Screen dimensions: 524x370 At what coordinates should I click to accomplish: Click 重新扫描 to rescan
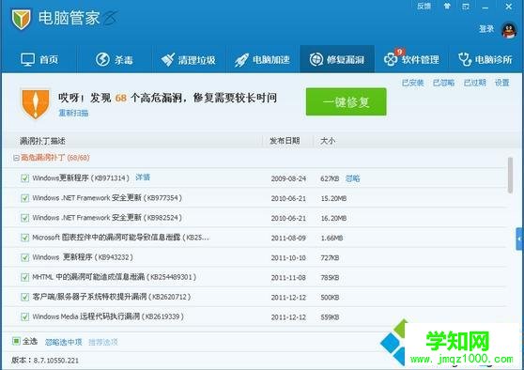click(73, 113)
